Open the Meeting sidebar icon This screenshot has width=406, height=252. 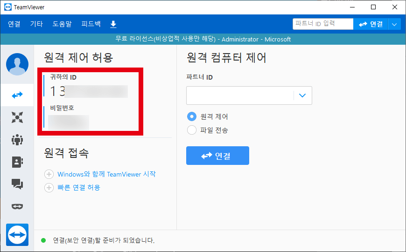pyautogui.click(x=17, y=140)
